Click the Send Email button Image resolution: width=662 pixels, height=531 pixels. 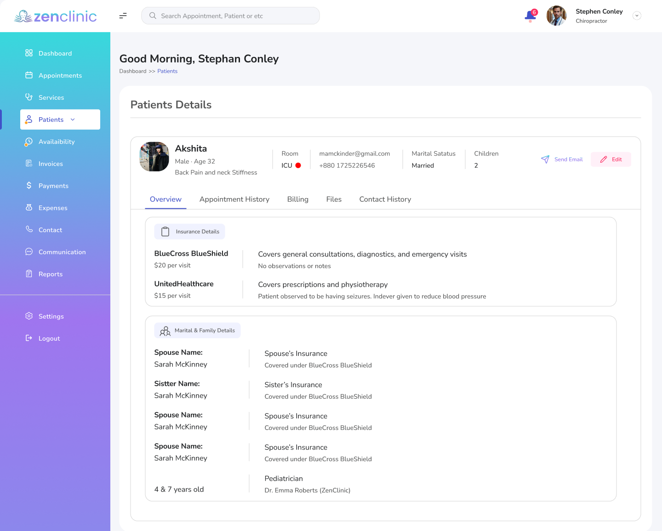[x=562, y=160]
